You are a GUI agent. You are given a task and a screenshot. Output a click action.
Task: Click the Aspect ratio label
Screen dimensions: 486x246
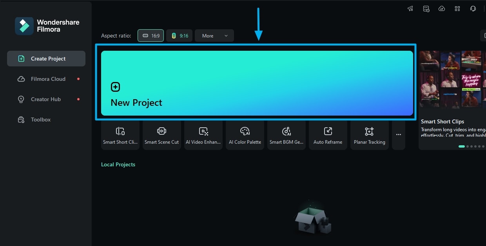tap(116, 36)
